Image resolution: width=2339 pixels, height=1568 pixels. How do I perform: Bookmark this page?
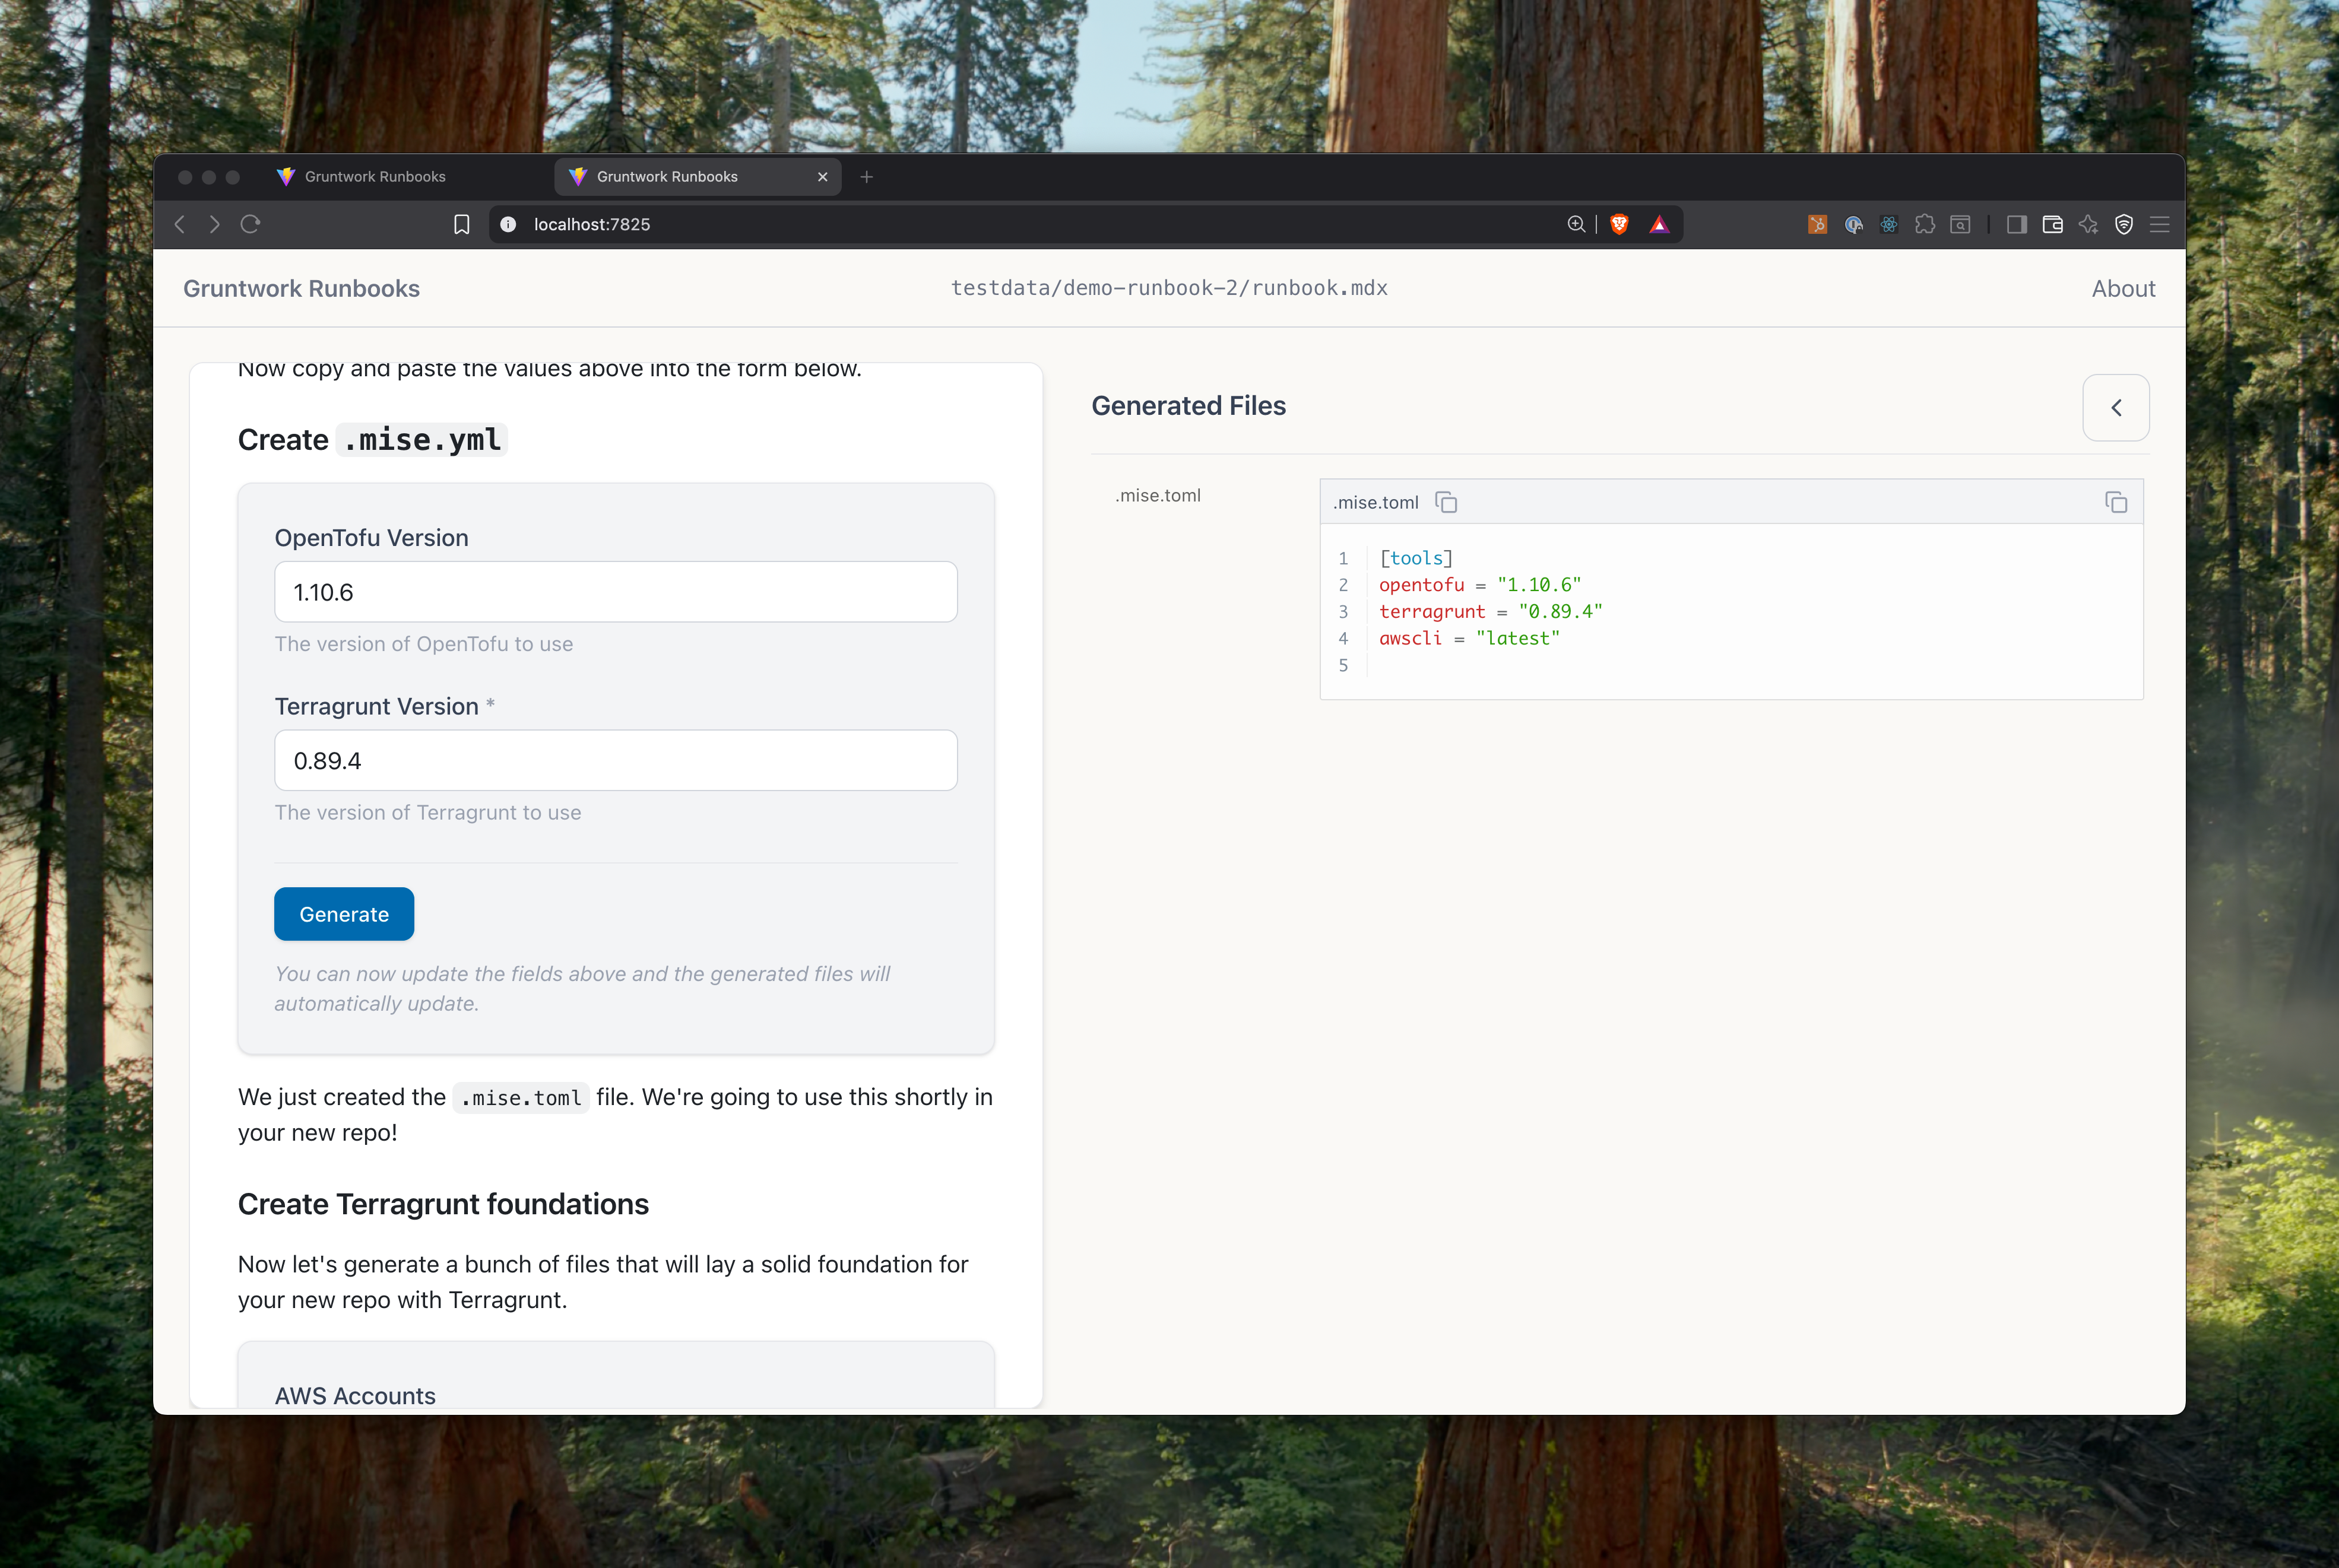coord(461,224)
